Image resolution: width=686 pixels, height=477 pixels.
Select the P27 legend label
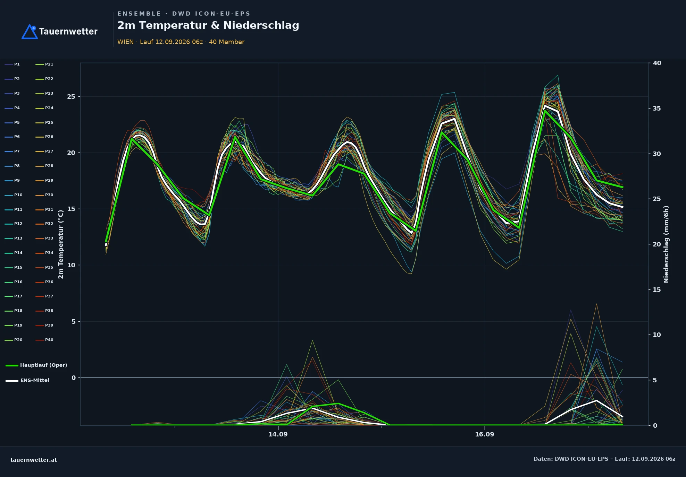(x=49, y=151)
